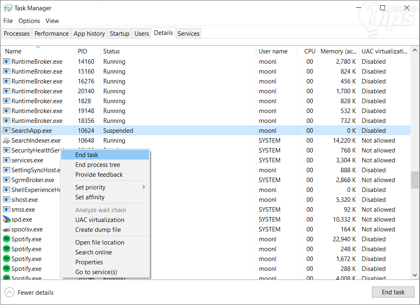
Task: Click the spd.exe process icon
Action: tap(7, 220)
